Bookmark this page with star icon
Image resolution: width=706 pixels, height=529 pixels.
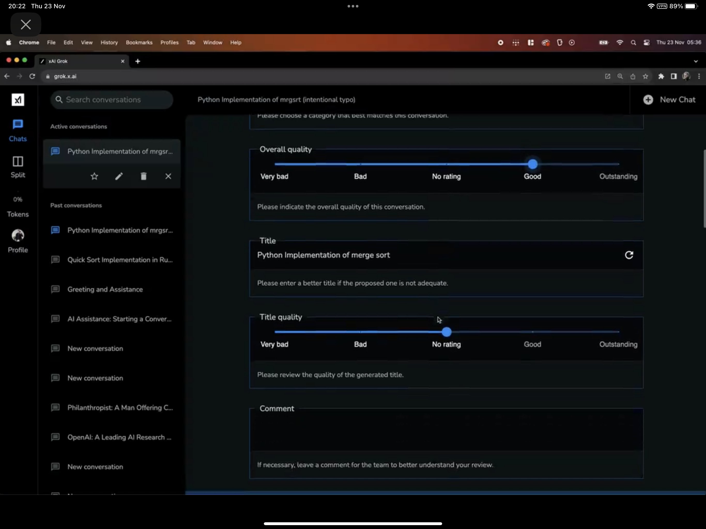pos(645,76)
